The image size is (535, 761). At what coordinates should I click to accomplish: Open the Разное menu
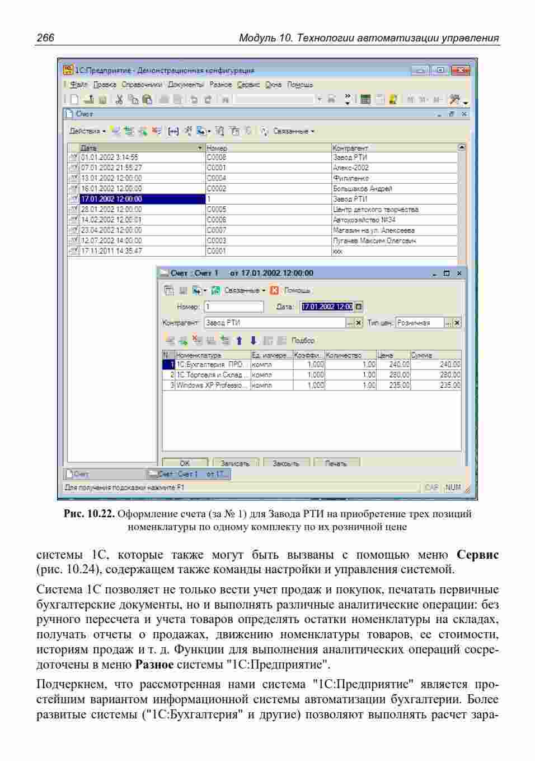[220, 85]
